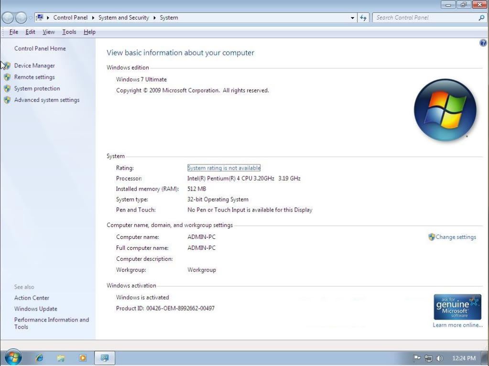Refresh the address bar
Screen dimensions: 489x366
pyautogui.click(x=363, y=18)
